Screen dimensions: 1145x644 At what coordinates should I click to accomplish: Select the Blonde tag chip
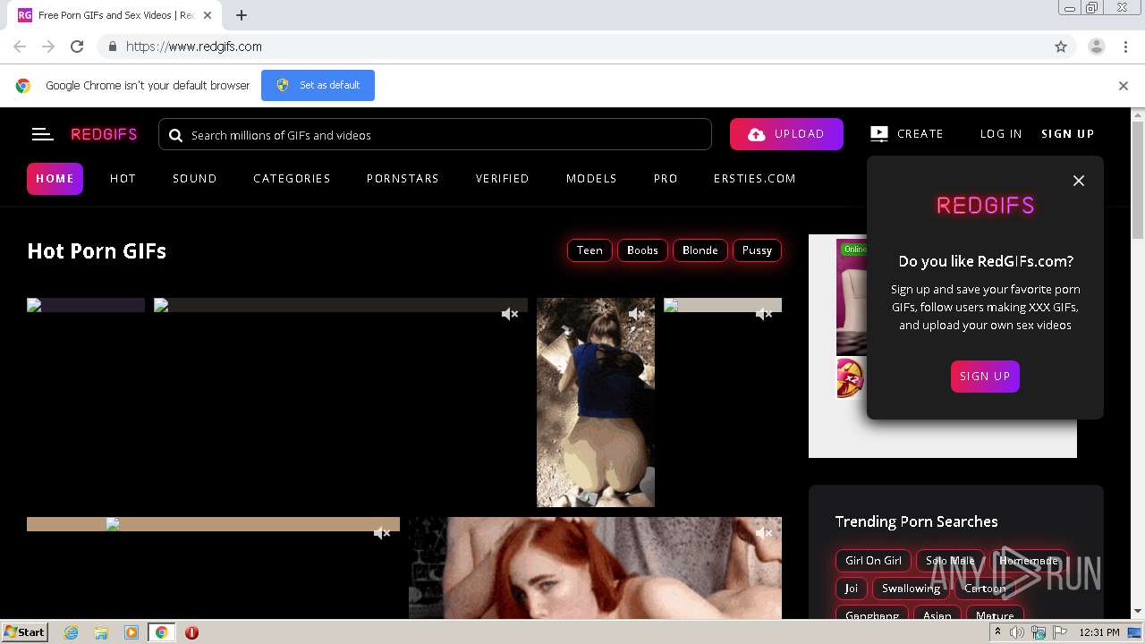700,250
